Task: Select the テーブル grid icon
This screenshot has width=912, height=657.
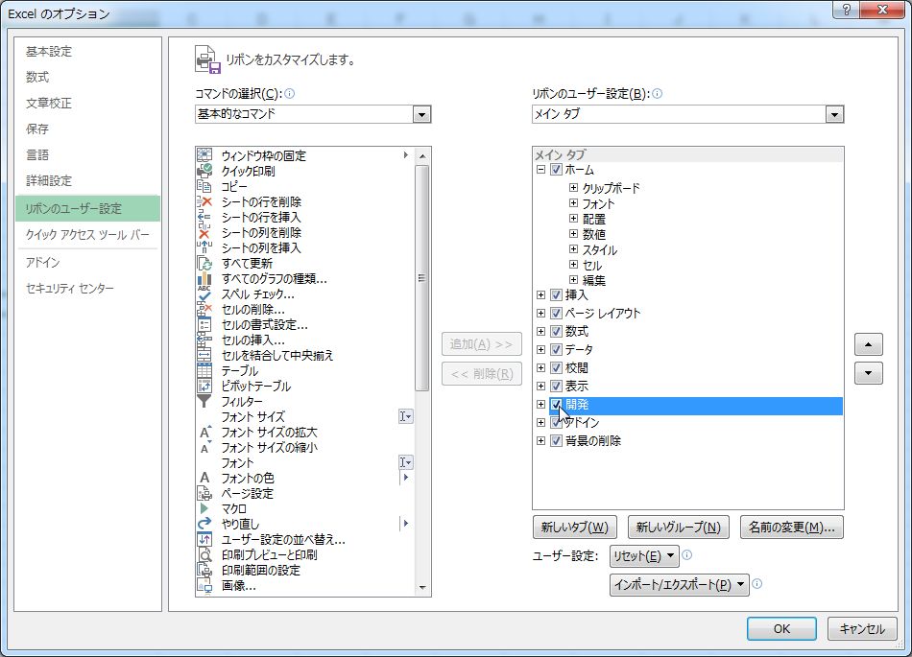Action: 204,370
